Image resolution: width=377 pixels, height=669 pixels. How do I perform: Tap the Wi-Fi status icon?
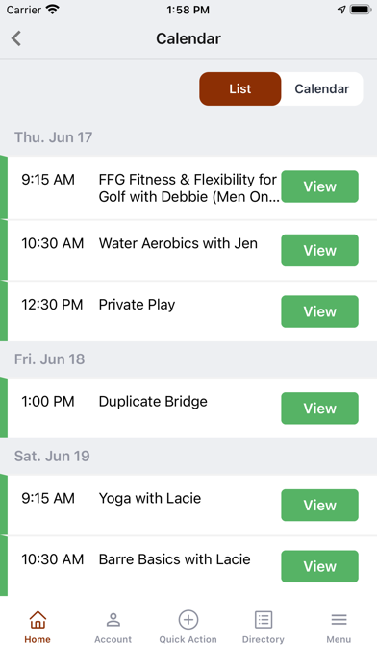click(53, 10)
